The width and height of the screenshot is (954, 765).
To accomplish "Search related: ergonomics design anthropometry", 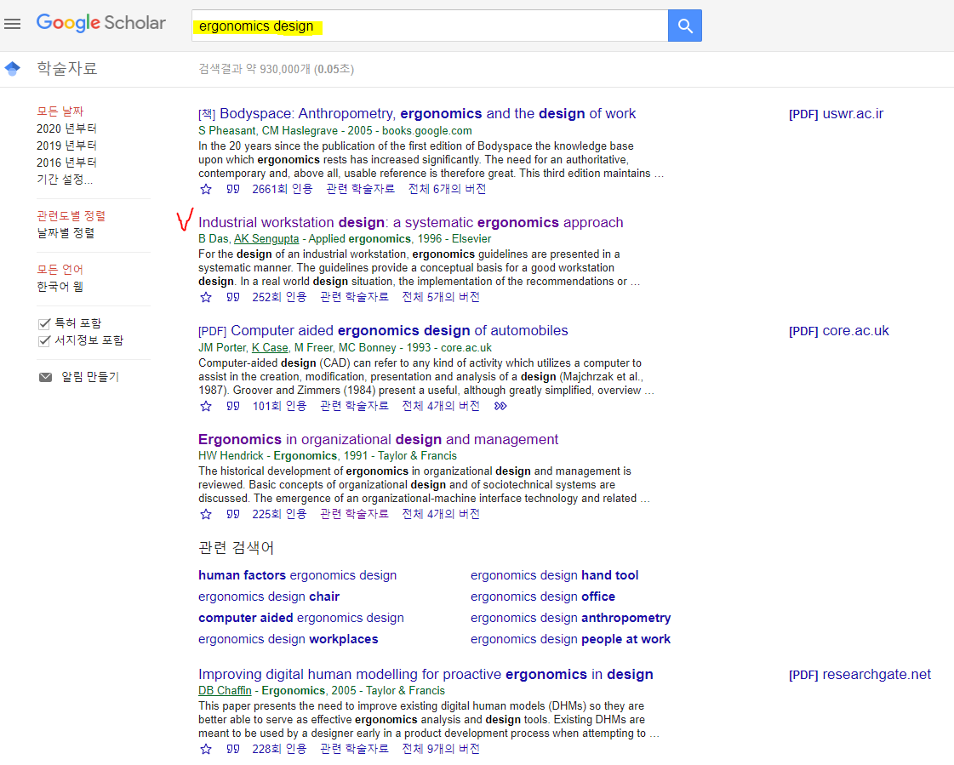I will (x=571, y=619).
